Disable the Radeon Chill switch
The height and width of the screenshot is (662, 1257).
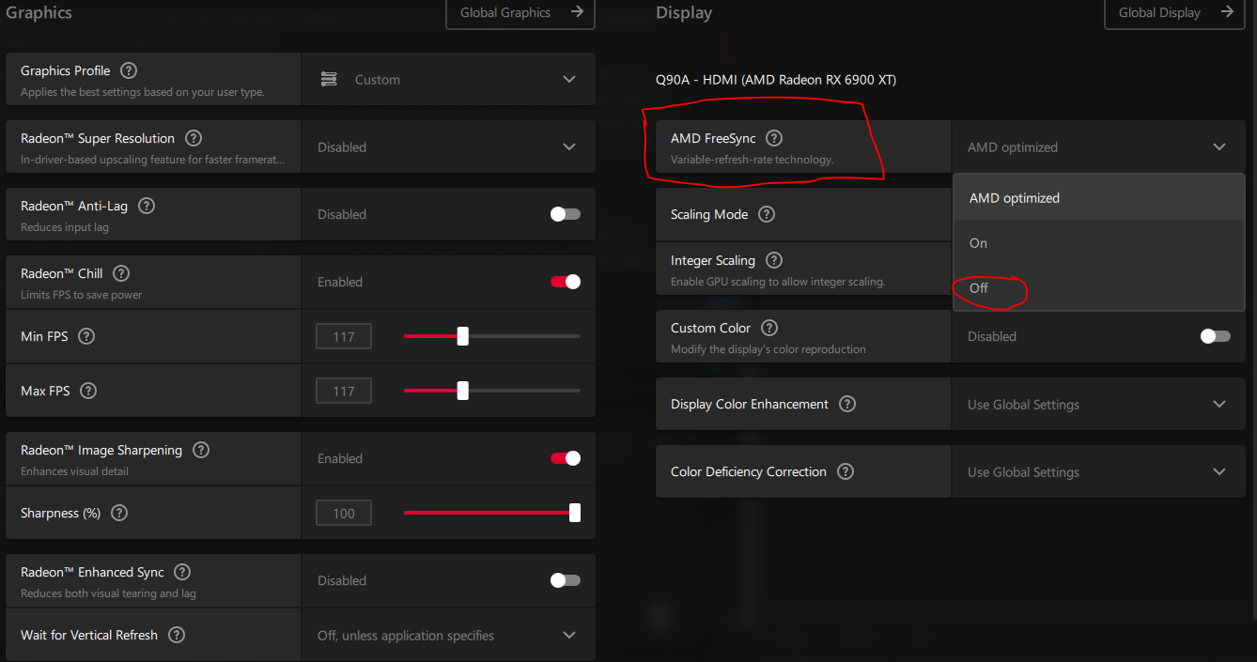click(566, 282)
